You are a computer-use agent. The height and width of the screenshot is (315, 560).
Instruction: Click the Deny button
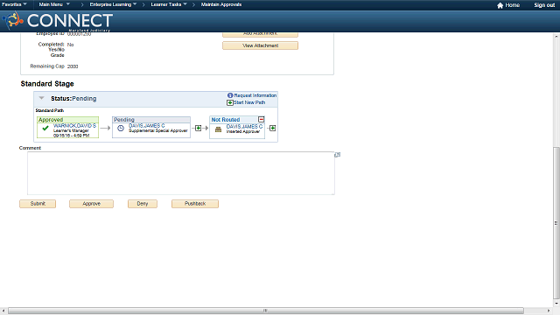click(x=143, y=204)
